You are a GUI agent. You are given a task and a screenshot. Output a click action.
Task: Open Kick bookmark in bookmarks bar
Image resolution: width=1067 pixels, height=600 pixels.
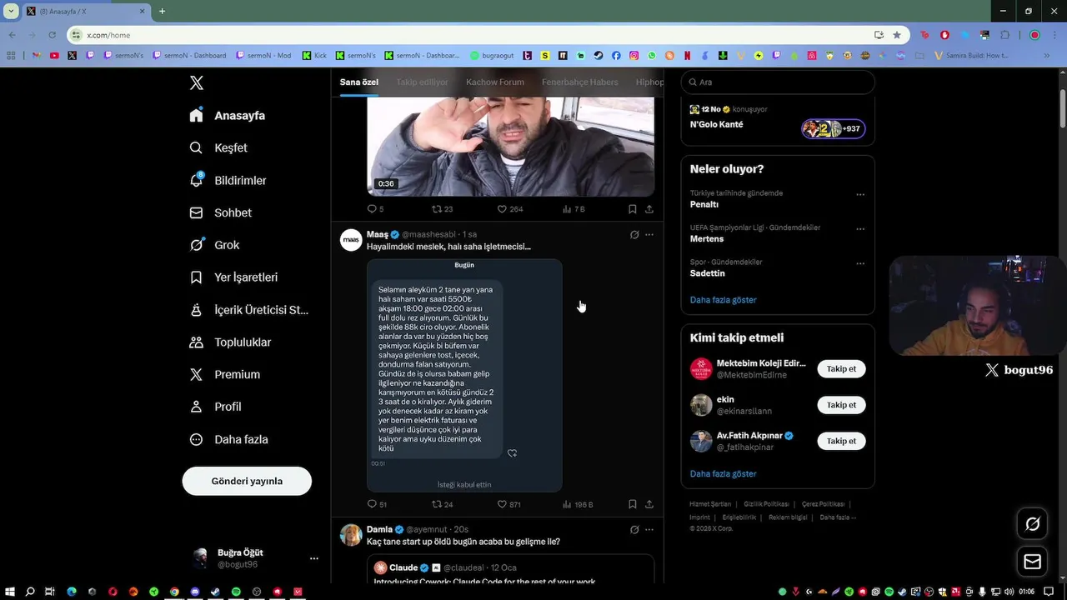(313, 56)
